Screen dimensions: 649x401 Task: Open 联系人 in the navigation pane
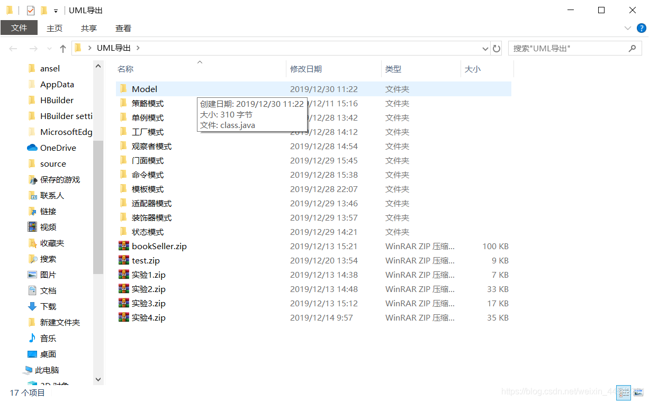click(52, 195)
